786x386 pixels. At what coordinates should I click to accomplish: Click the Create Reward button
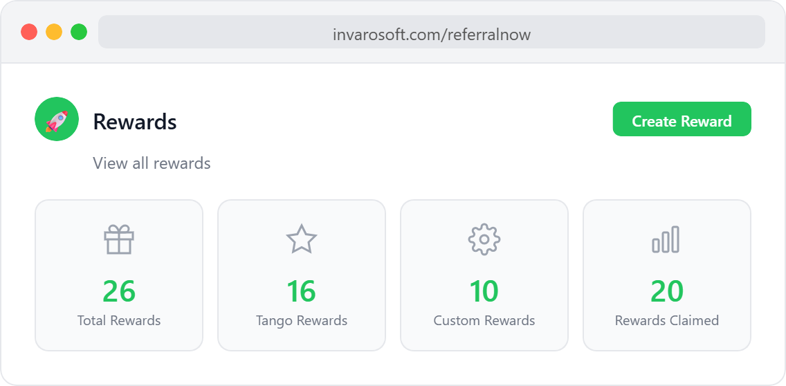[682, 119]
